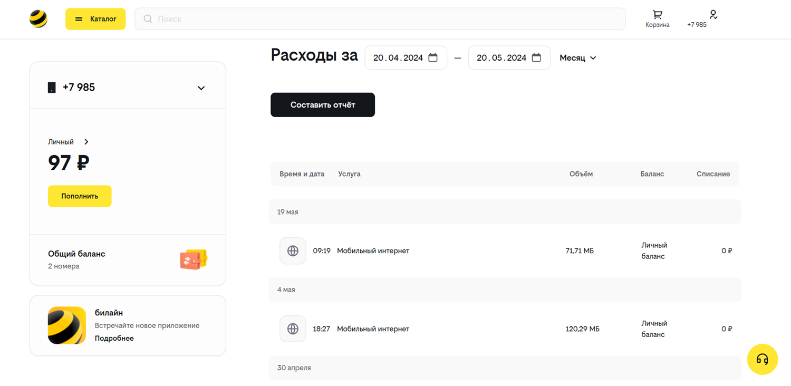Screen dimensions: 791x386
Task: Click the 120,29 МБ volume value
Action: (x=582, y=329)
